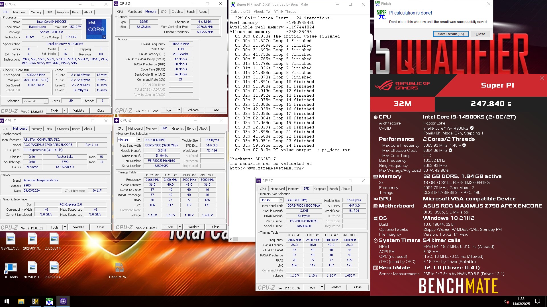This screenshot has height=307, width=547.
Task: Click BIOS Version field 9905
Action: click(x=65, y=186)
